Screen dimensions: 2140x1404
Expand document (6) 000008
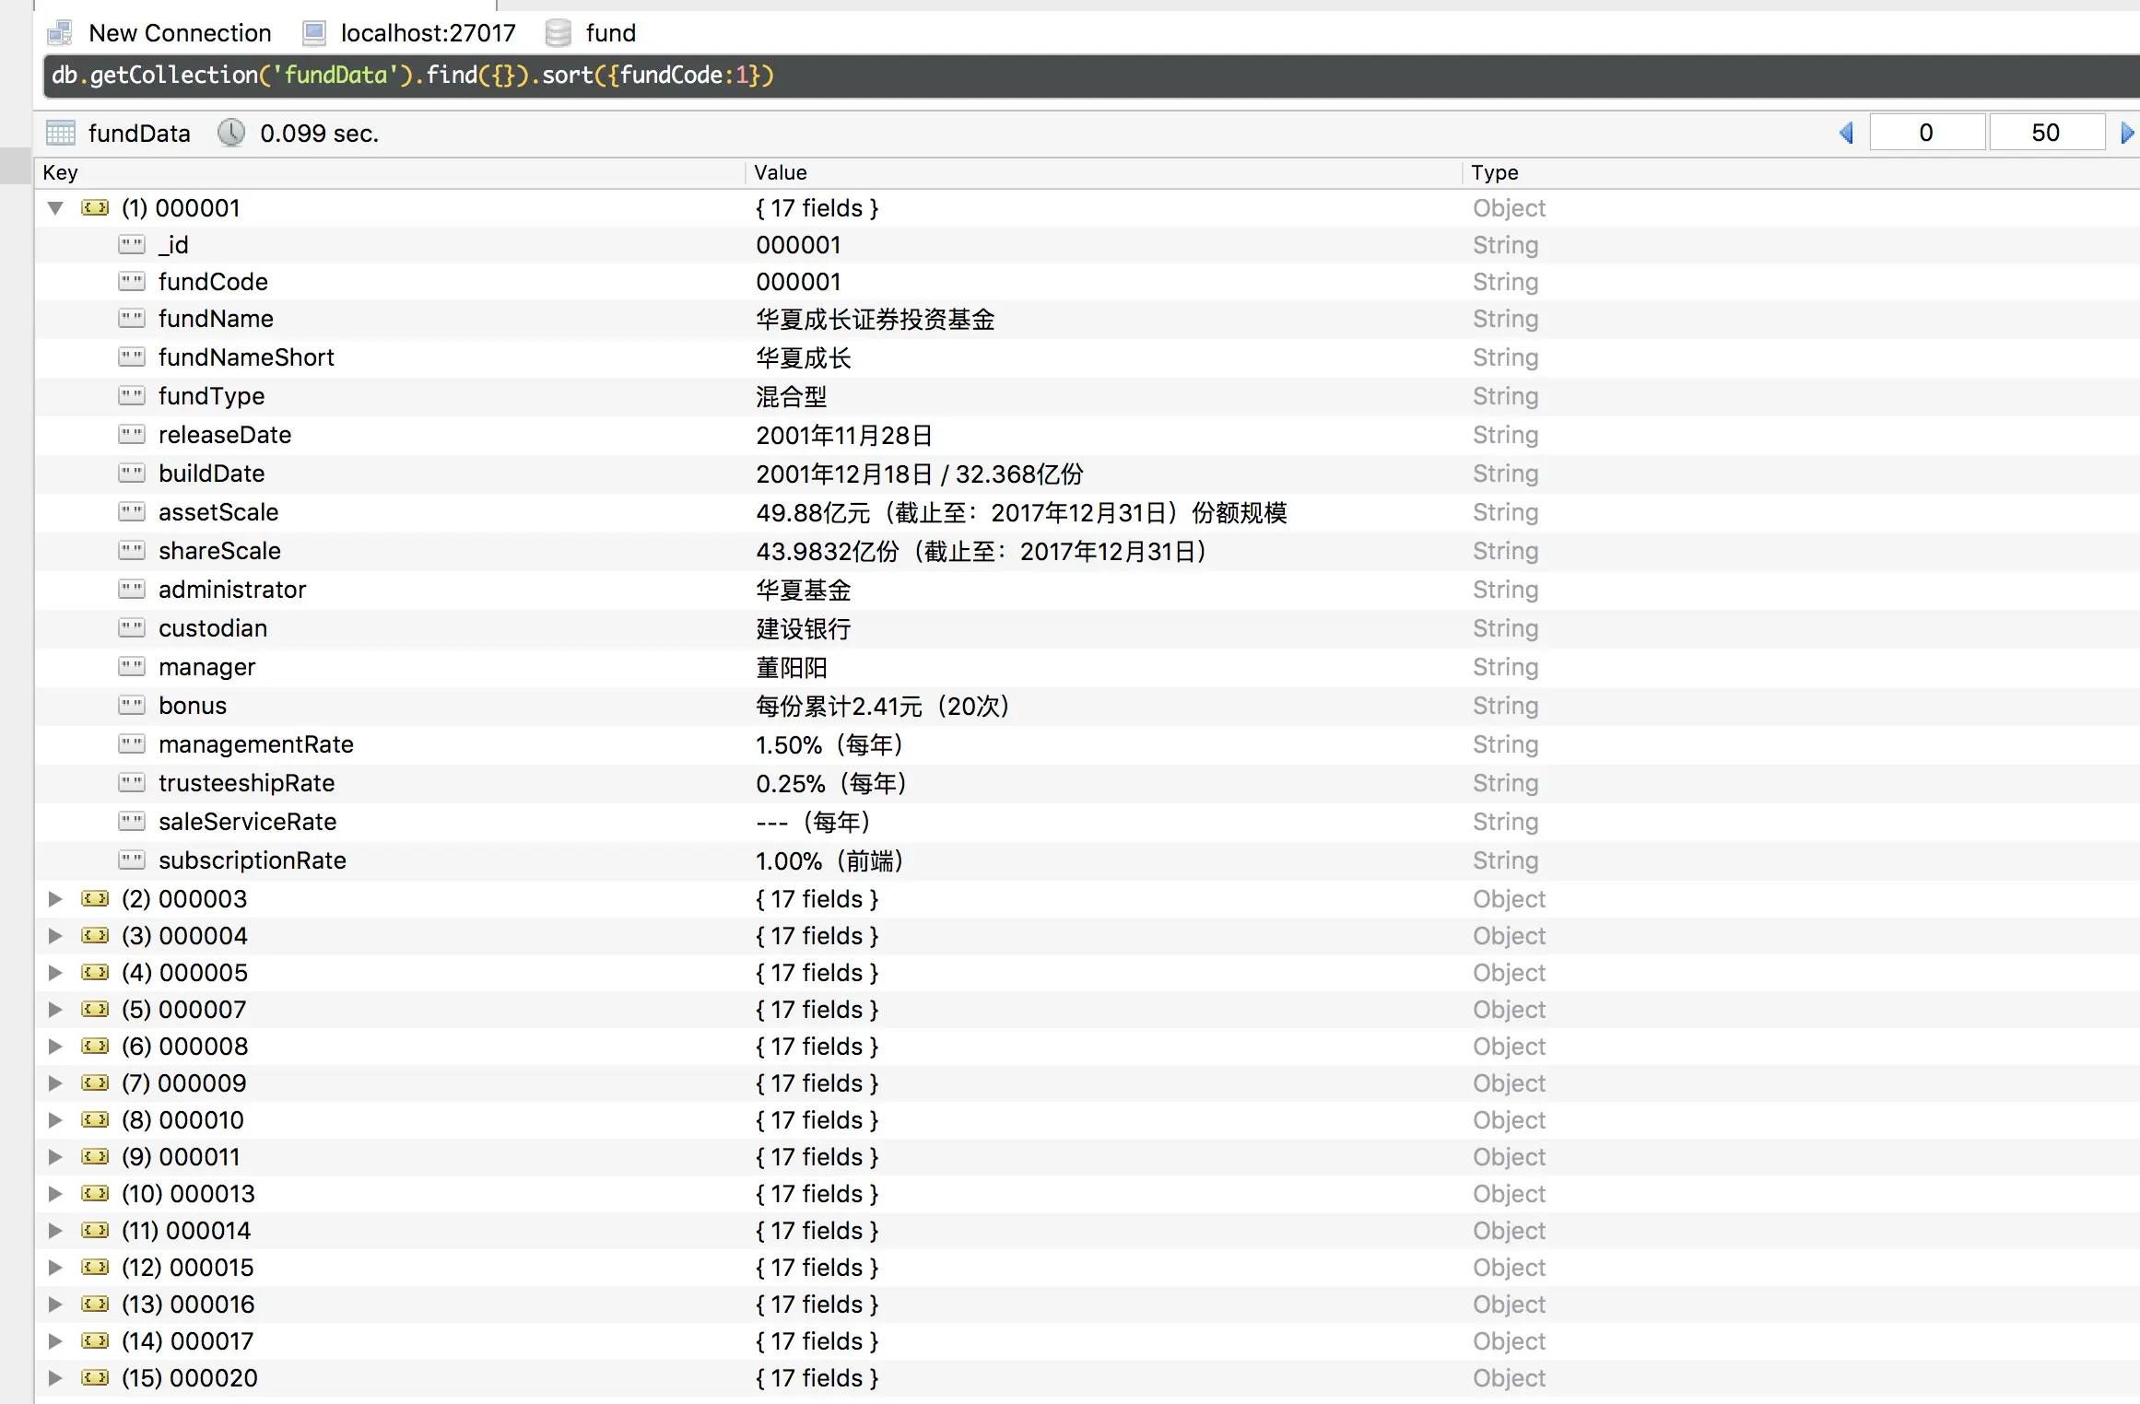(x=55, y=1046)
